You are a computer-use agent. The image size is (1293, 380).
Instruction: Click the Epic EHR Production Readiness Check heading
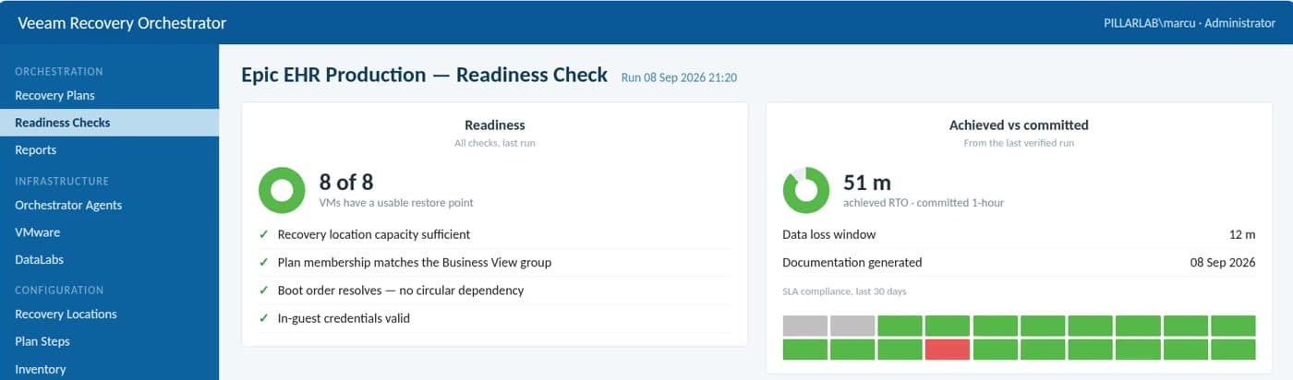424,75
